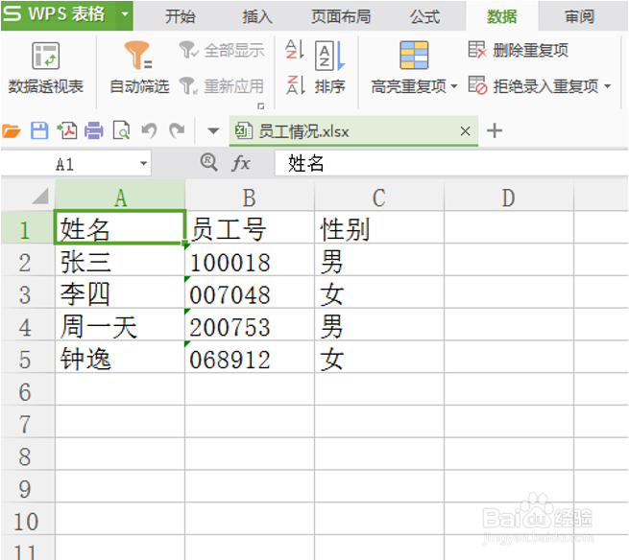Open the 数据透视表 pivot table tool

click(46, 68)
